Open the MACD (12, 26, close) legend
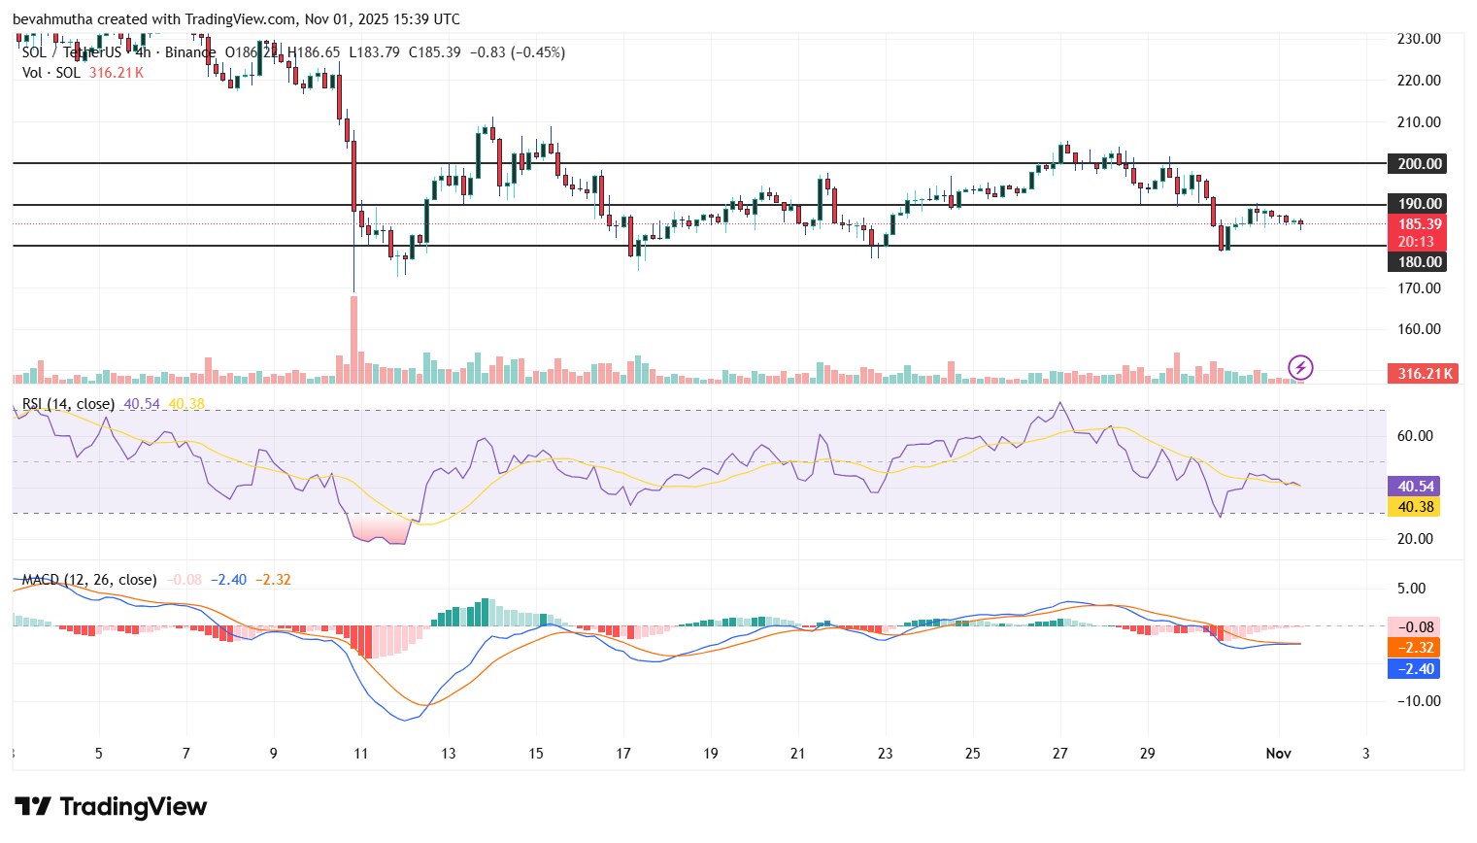The height and width of the screenshot is (843, 1477). tap(89, 580)
